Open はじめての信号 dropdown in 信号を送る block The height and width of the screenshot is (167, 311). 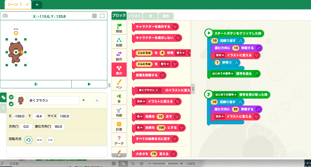(x=223, y=73)
